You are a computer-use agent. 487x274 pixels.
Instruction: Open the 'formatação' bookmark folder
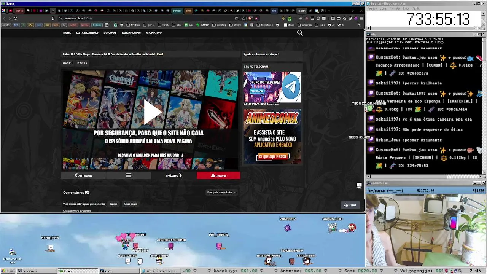coord(265,25)
